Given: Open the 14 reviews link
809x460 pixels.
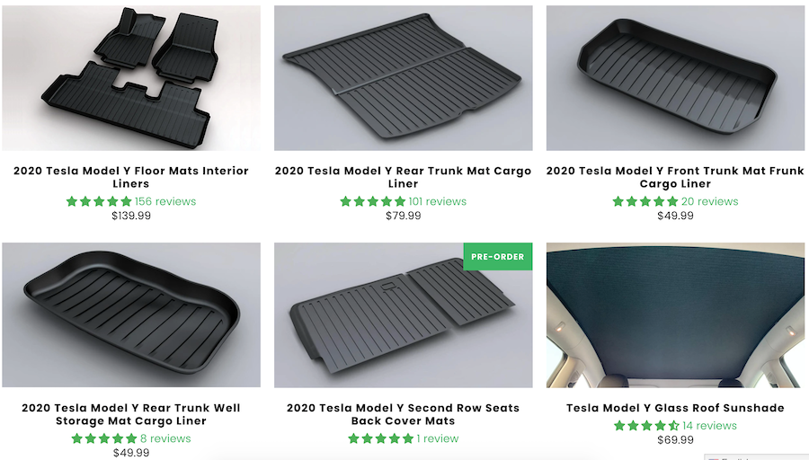Looking at the screenshot, I should point(709,426).
